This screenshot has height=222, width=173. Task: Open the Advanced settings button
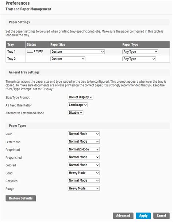tap(123, 216)
